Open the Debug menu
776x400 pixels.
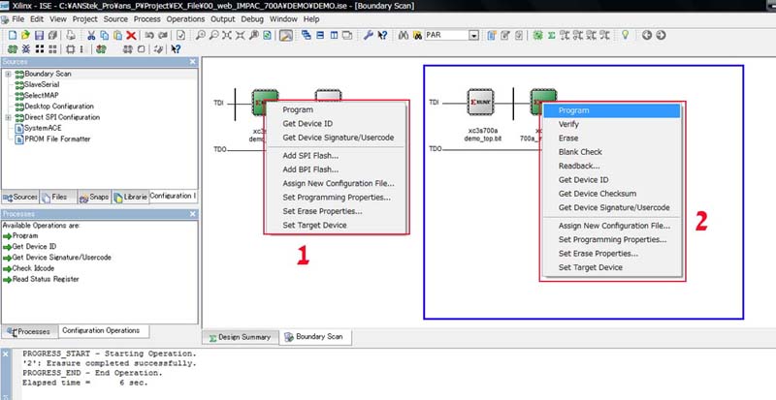point(252,19)
